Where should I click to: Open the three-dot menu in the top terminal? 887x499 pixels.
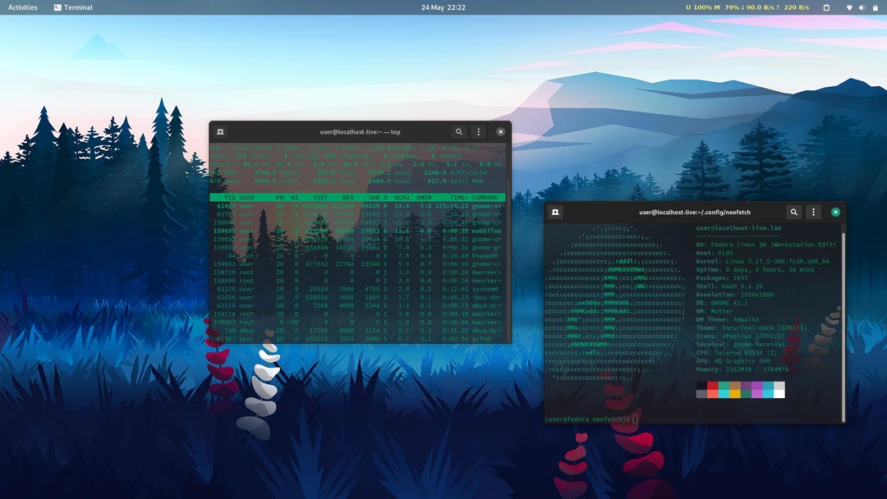tap(478, 131)
